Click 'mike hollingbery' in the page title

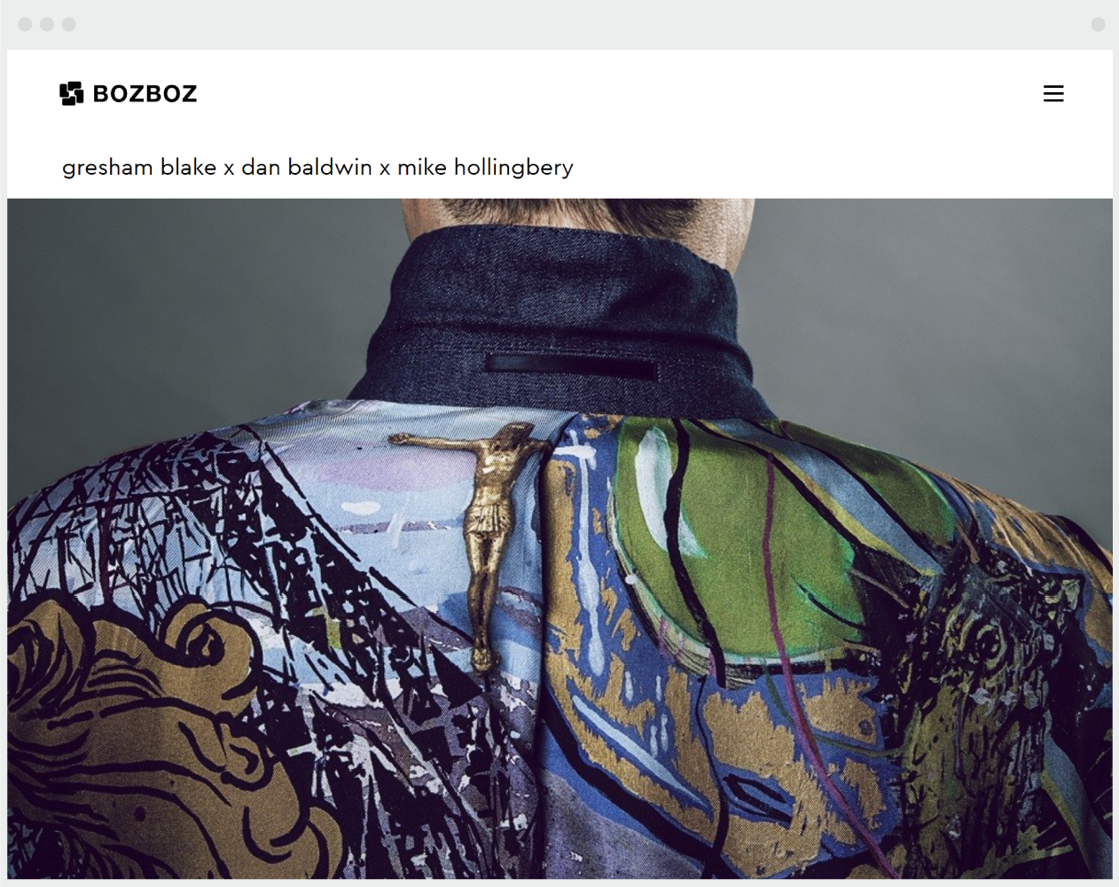(x=485, y=168)
